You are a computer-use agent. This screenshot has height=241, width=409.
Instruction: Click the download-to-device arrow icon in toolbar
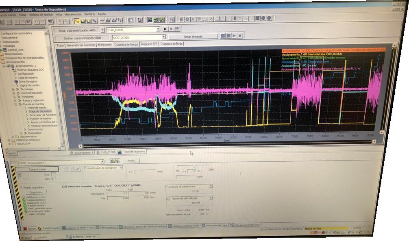[108, 20]
